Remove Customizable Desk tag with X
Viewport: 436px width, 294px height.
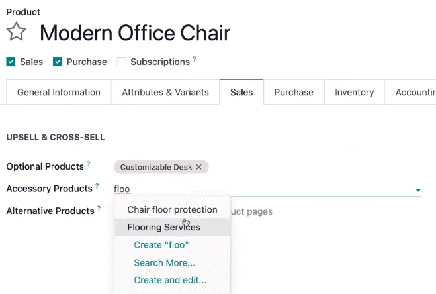199,167
